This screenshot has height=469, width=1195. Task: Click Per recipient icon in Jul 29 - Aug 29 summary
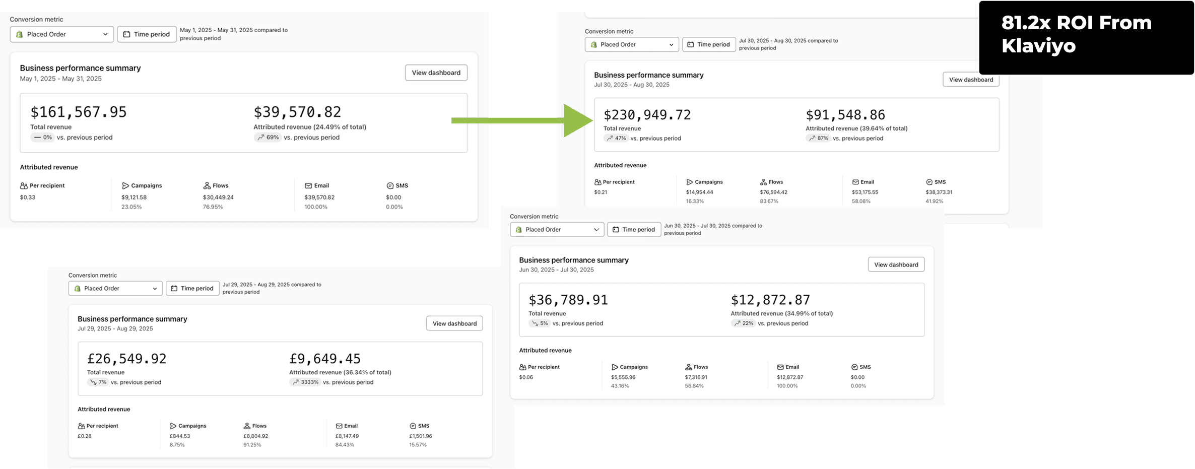click(x=81, y=426)
